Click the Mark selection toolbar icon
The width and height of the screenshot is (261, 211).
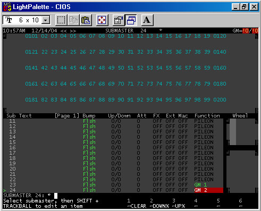(x=61, y=20)
